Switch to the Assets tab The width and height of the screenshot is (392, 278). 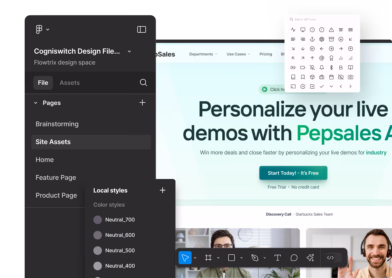(70, 83)
